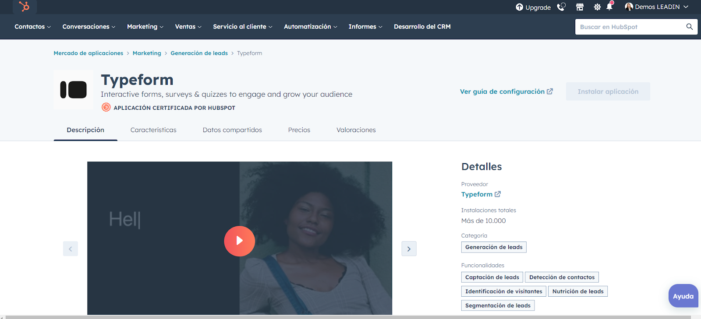Click the Segmentación de leads tag

[498, 305]
